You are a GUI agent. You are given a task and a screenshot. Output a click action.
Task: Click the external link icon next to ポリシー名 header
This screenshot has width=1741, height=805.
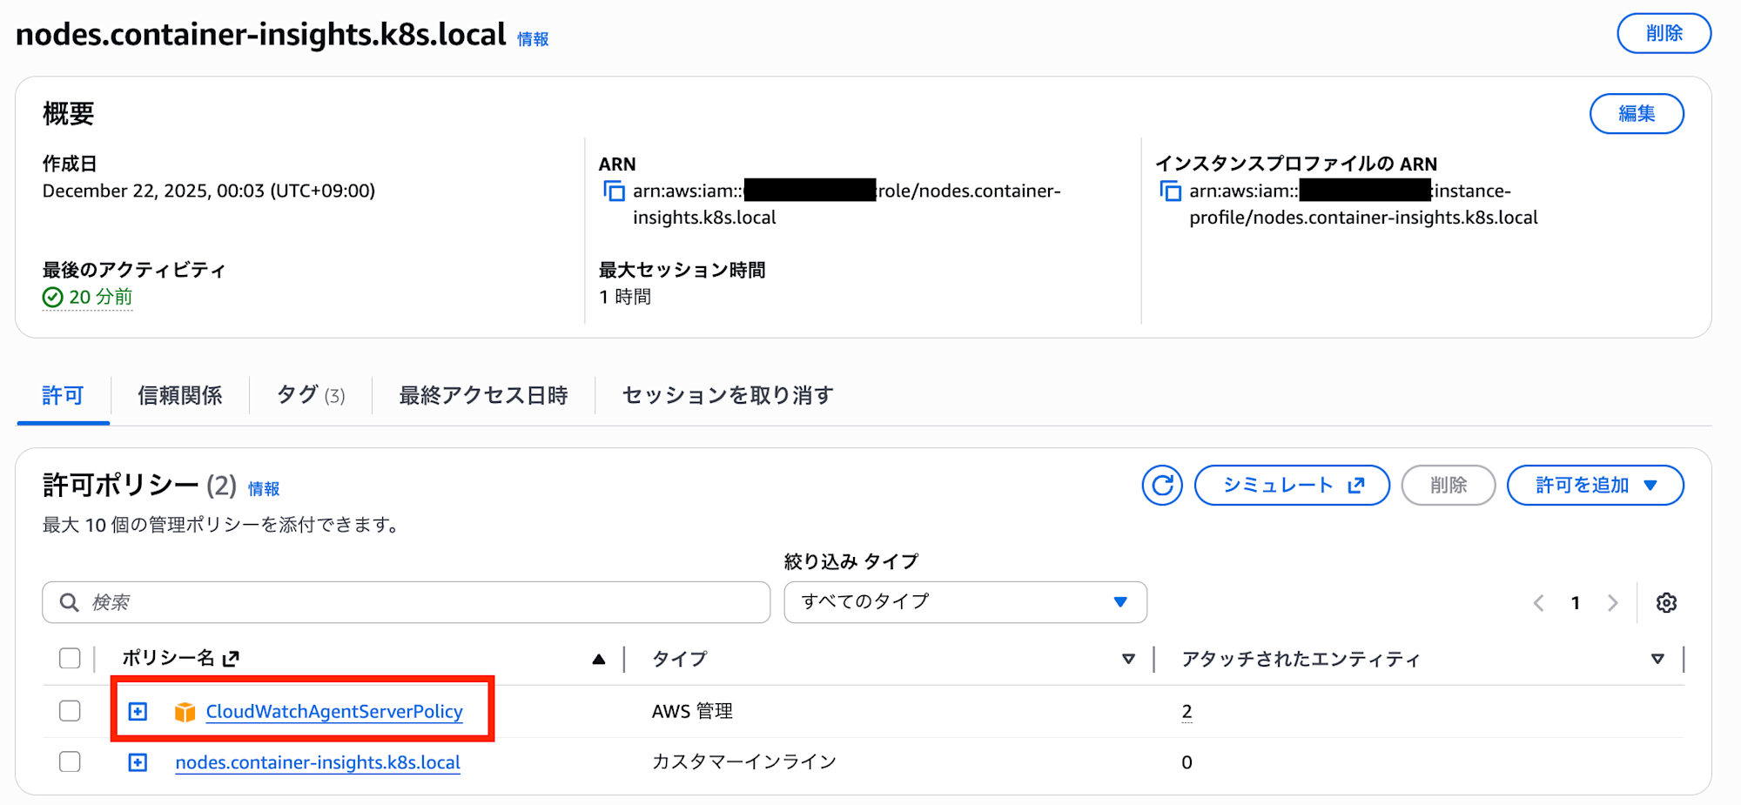pos(230,659)
